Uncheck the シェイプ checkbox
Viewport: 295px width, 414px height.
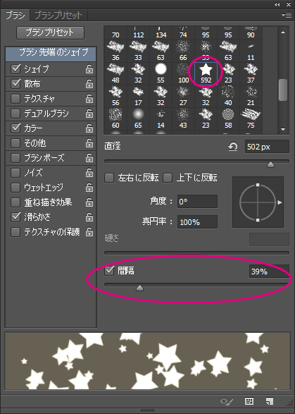click(15, 69)
